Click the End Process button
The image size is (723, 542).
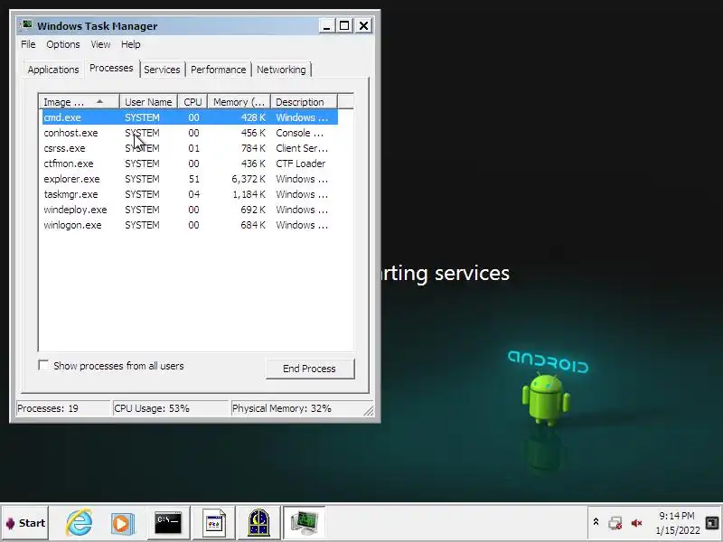[310, 369]
